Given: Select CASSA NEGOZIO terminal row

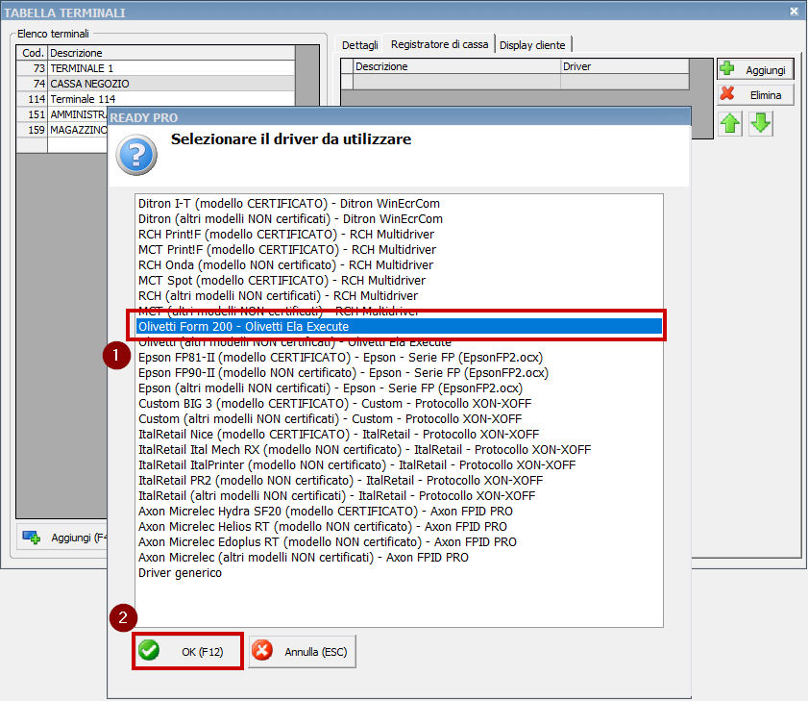Looking at the screenshot, I should pyautogui.click(x=156, y=84).
